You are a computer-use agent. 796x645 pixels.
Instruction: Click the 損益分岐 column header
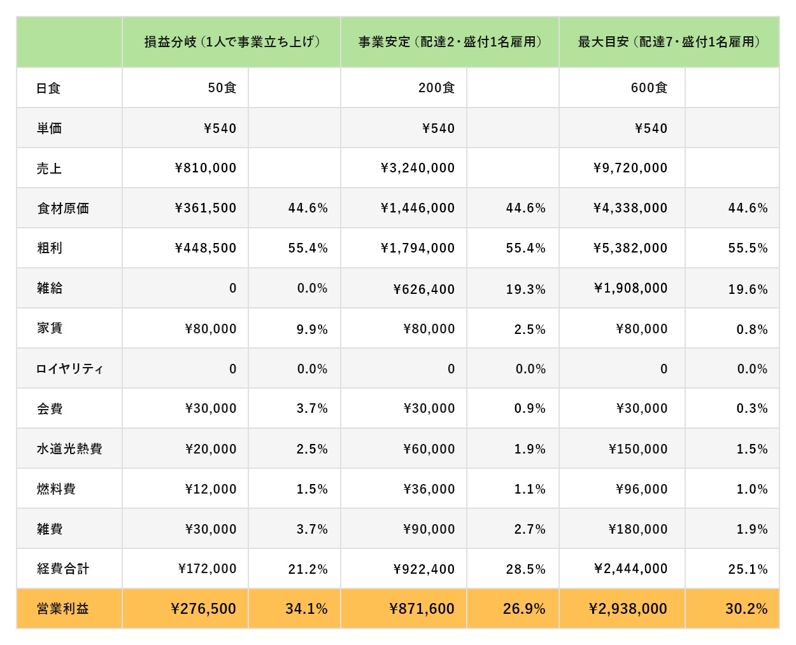point(232,42)
